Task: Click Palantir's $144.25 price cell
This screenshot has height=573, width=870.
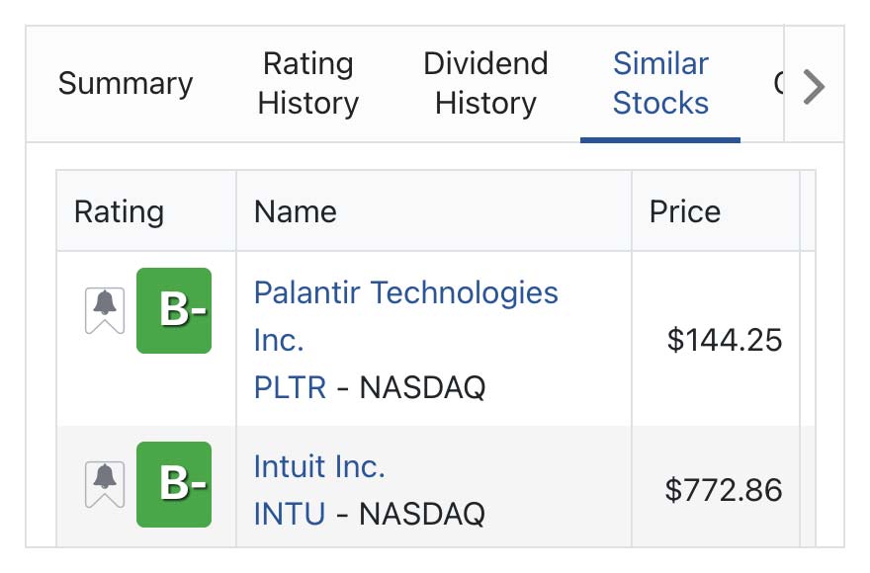Action: pyautogui.click(x=724, y=340)
